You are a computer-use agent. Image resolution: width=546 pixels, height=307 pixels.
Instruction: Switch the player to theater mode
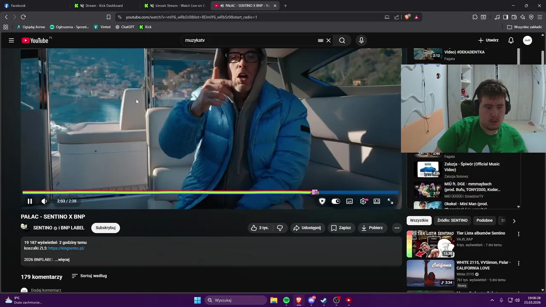point(377,201)
